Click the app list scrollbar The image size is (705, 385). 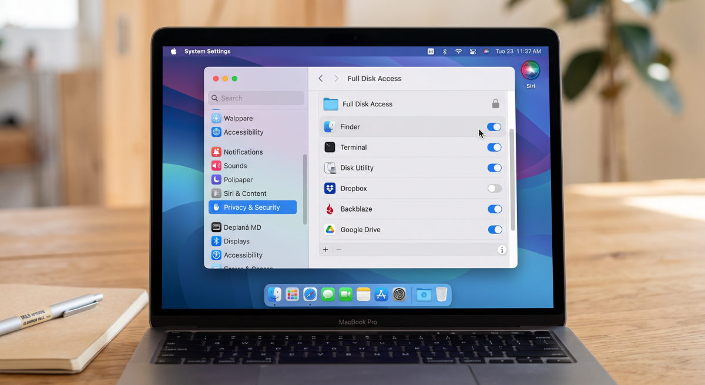(x=513, y=180)
